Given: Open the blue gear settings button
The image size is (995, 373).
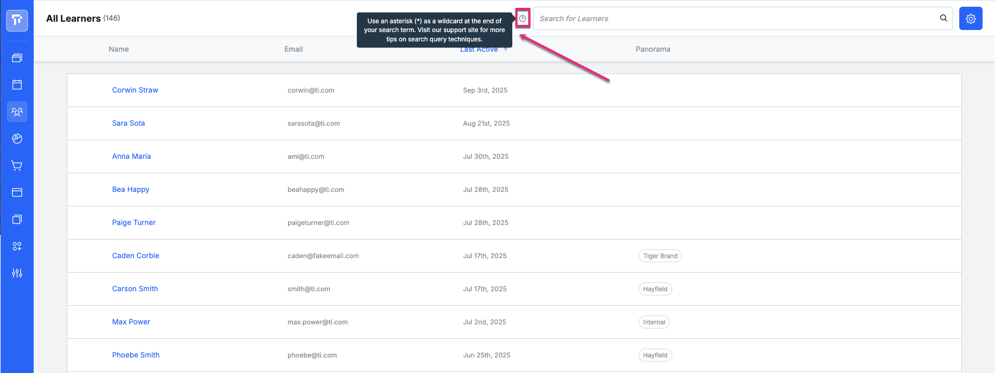Looking at the screenshot, I should (x=971, y=19).
